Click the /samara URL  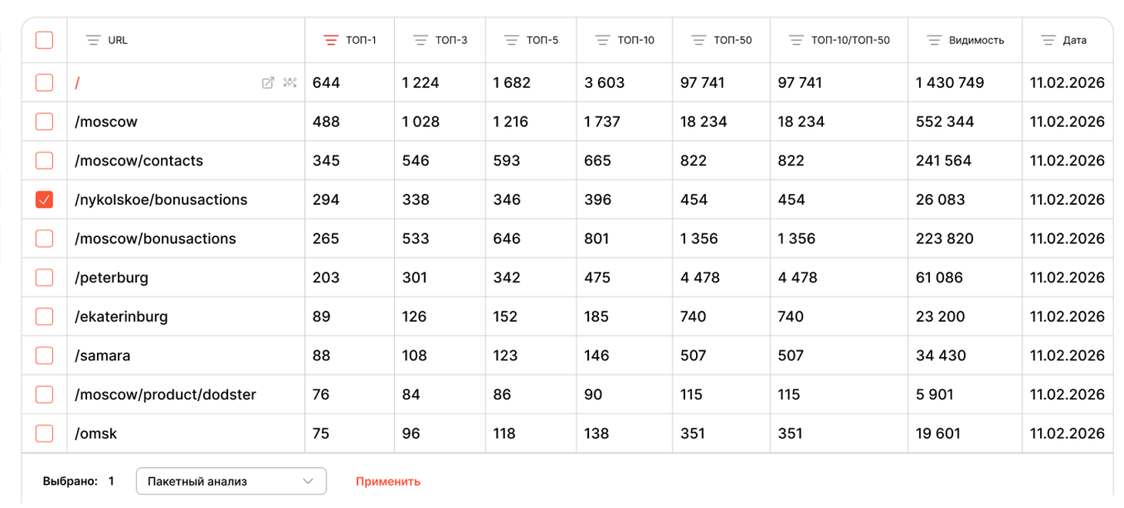coord(102,356)
